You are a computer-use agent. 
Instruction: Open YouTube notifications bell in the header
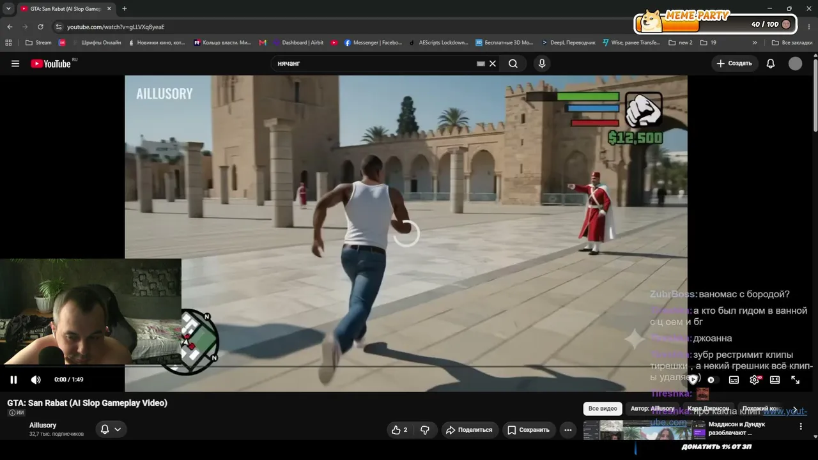click(x=771, y=63)
